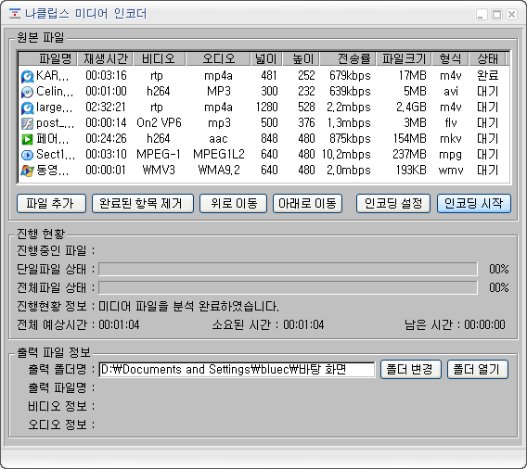Select the green play icon for mkv file
Viewport: 527px width, 469px height.
[x=27, y=139]
